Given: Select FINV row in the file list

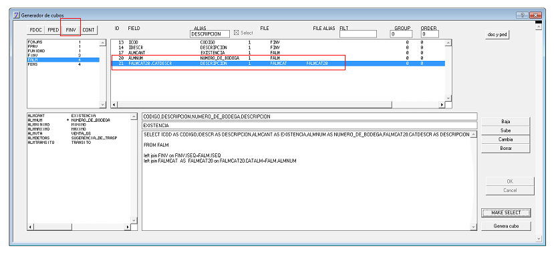Looking at the screenshot, I should 63,55.
